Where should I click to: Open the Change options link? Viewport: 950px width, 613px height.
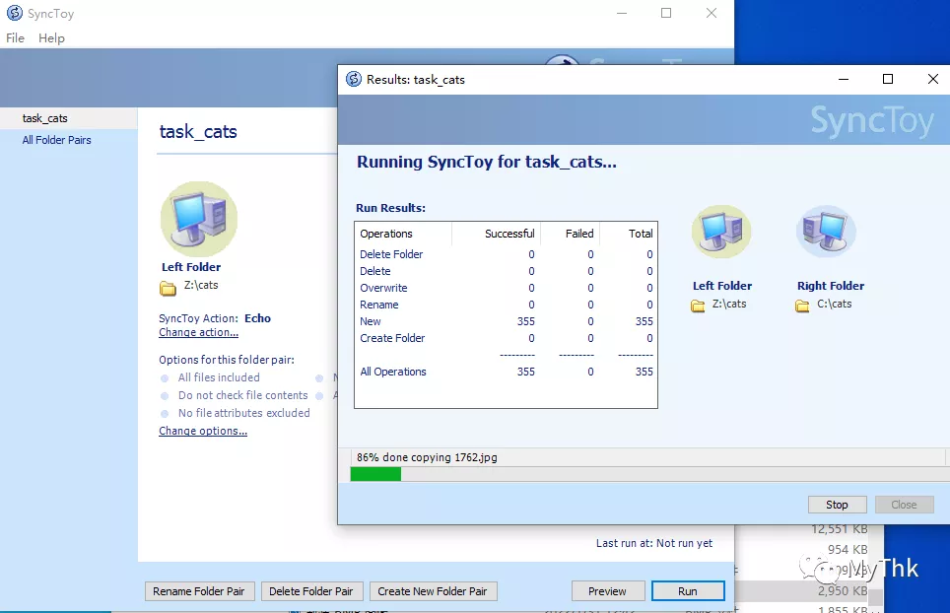[x=203, y=432]
